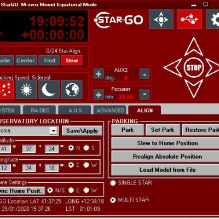
Task: Click the Sync Home Posit. button
Action: (x=22, y=191)
